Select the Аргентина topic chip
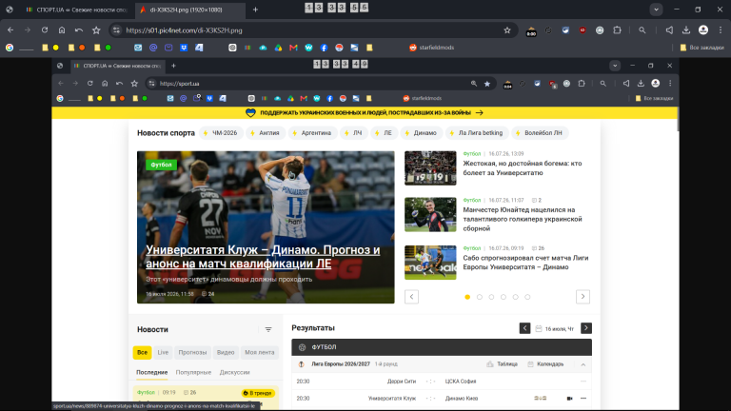This screenshot has width=731, height=411. (312, 133)
